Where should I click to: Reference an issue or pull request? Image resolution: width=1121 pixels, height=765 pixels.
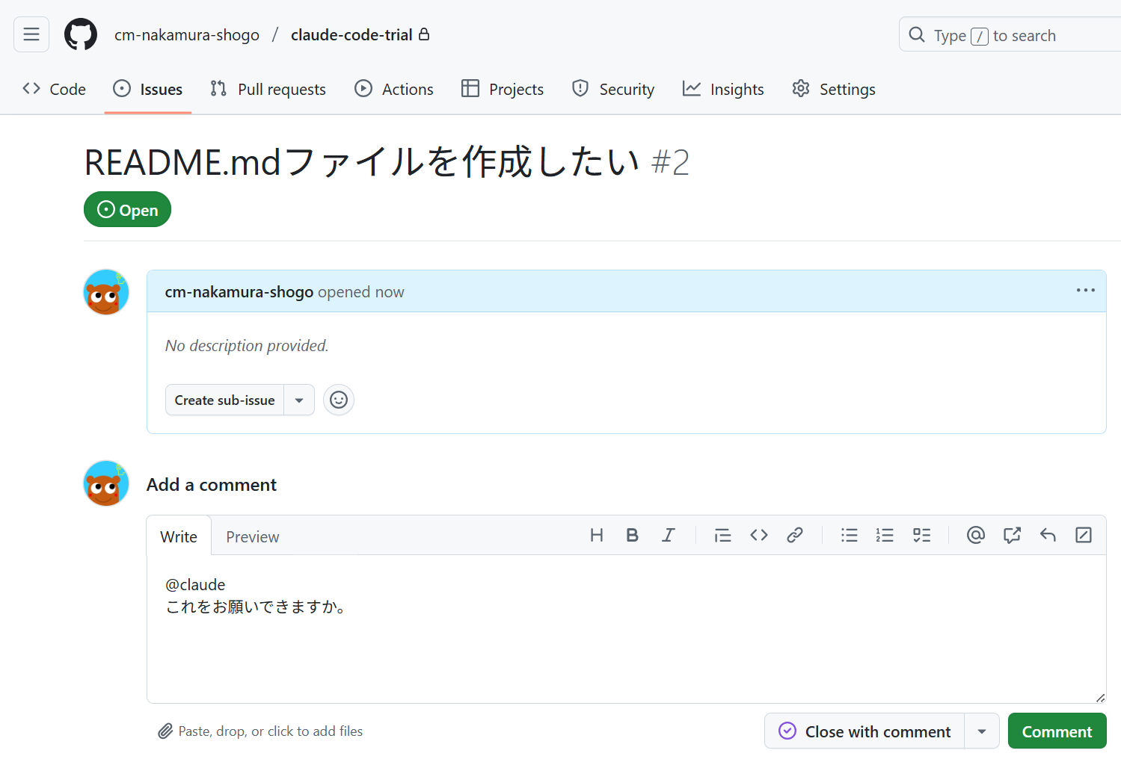[1012, 535]
